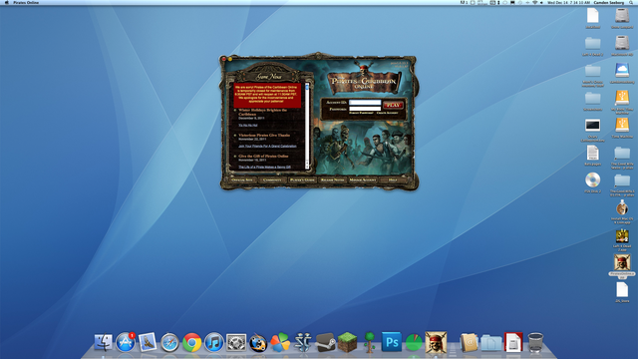Select the .DS_Store file on desktop
This screenshot has width=638, height=359.
(622, 292)
